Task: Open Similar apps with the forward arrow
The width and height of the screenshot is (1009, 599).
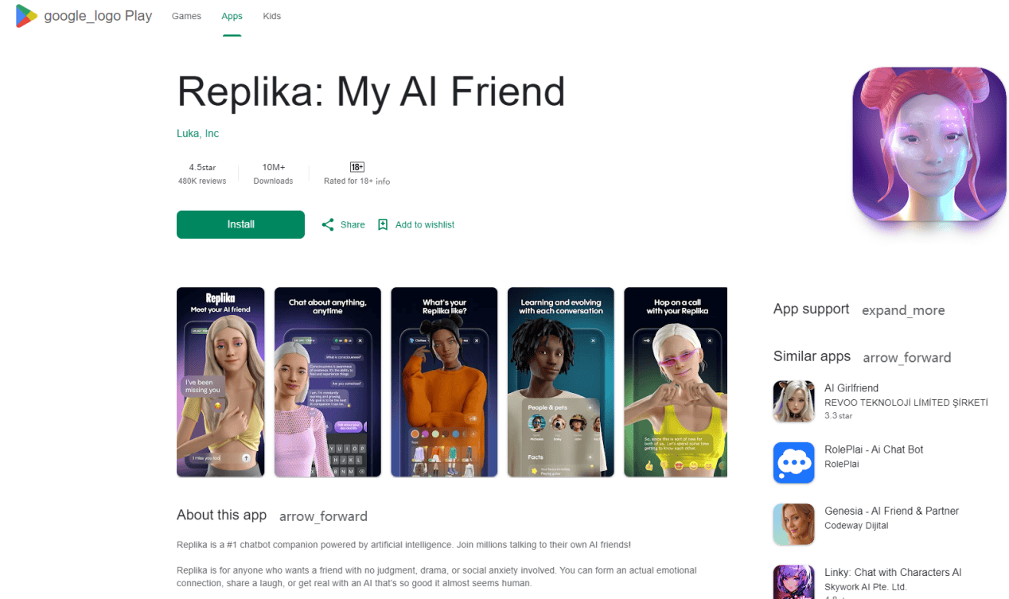Action: click(907, 357)
